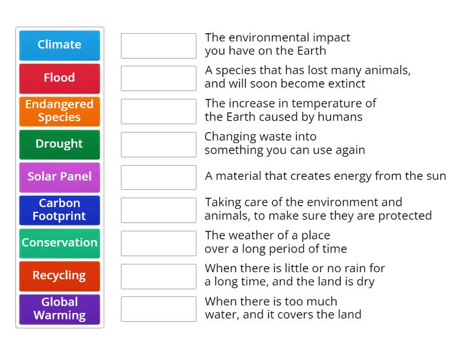
Task: Click the Solar Panel tile
Action: 59,177
